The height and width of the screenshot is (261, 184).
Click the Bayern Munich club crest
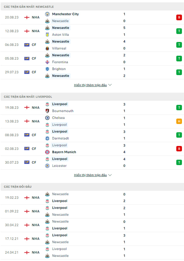[x=47, y=152]
